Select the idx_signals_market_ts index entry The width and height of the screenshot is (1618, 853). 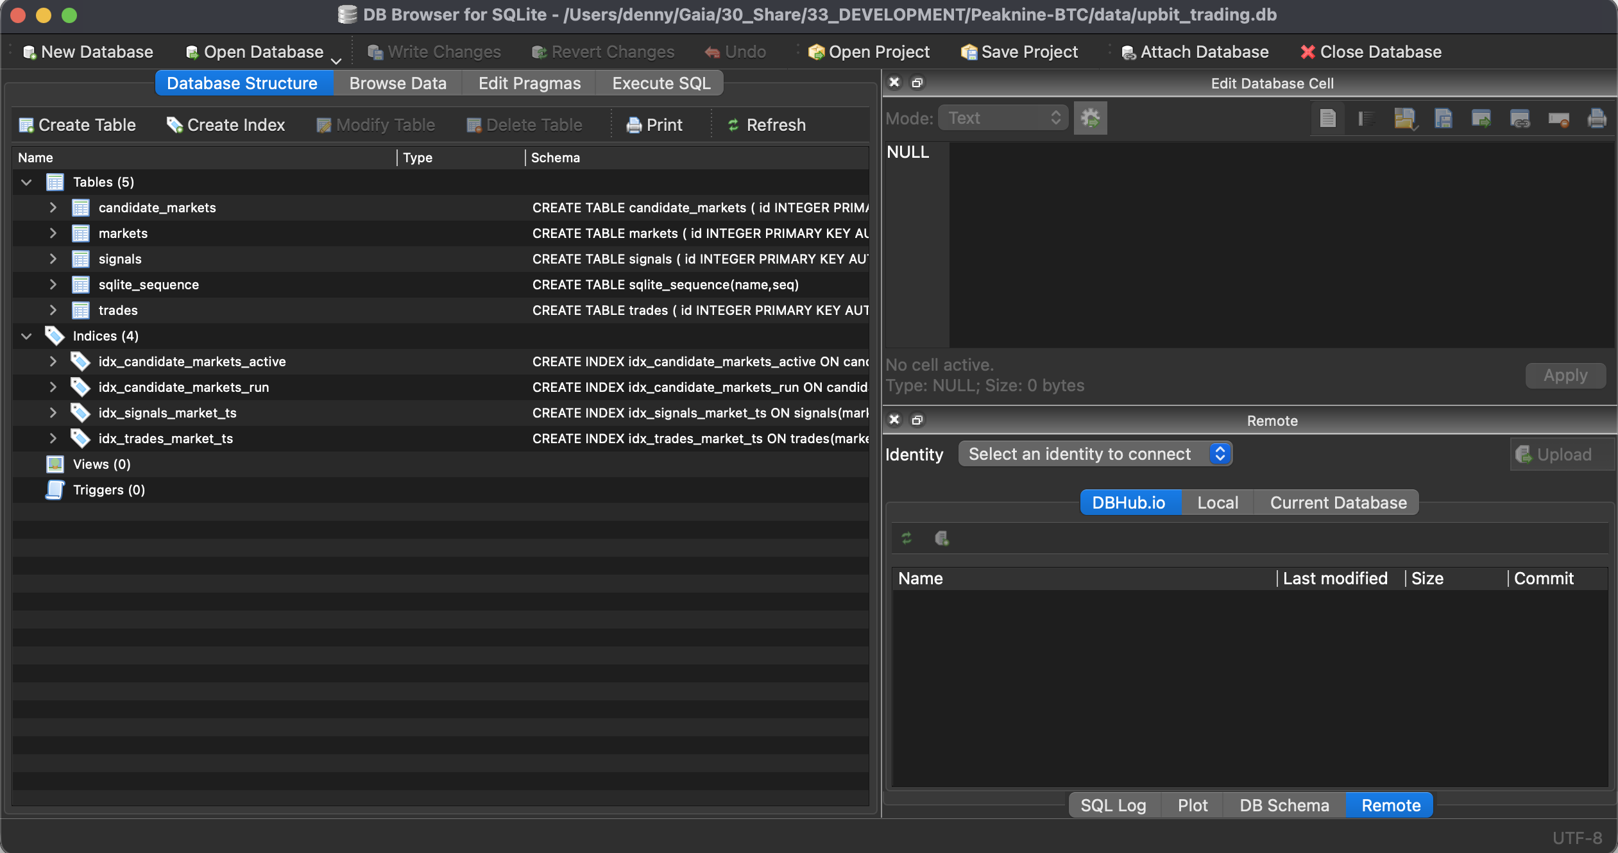(168, 412)
